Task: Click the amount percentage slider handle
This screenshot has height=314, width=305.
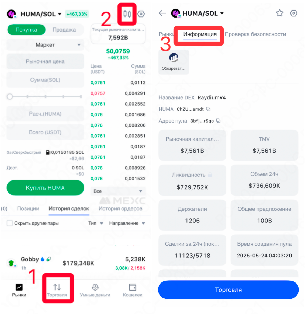Action: coord(10,96)
